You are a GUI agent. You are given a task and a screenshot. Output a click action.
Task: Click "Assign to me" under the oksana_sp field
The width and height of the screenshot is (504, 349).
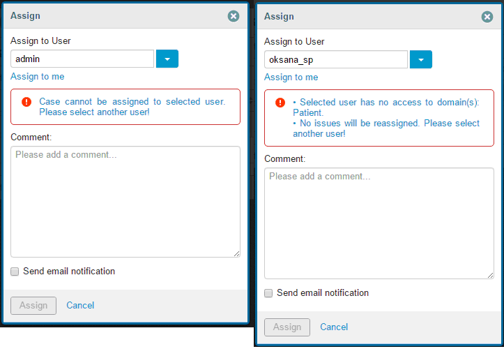click(x=291, y=77)
